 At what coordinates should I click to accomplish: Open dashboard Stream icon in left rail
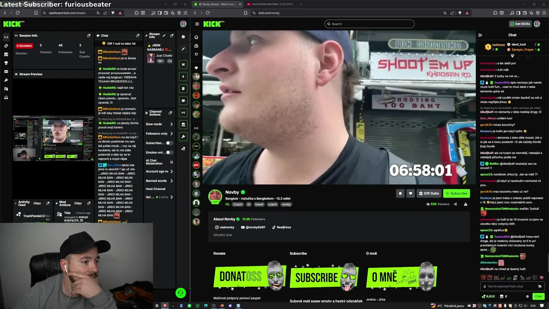tap(6, 37)
